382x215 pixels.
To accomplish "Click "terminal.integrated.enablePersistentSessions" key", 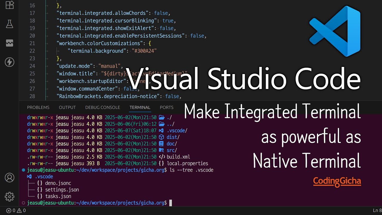I will (121, 36).
